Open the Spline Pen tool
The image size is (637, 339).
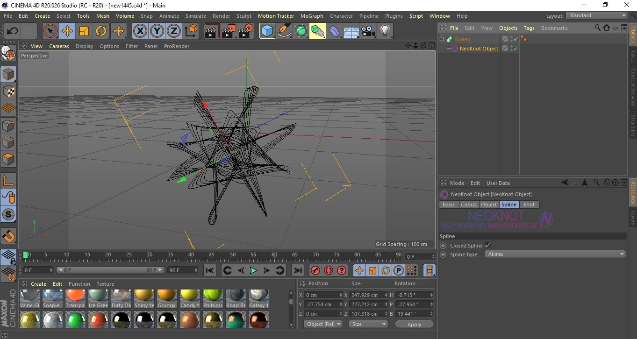[284, 31]
